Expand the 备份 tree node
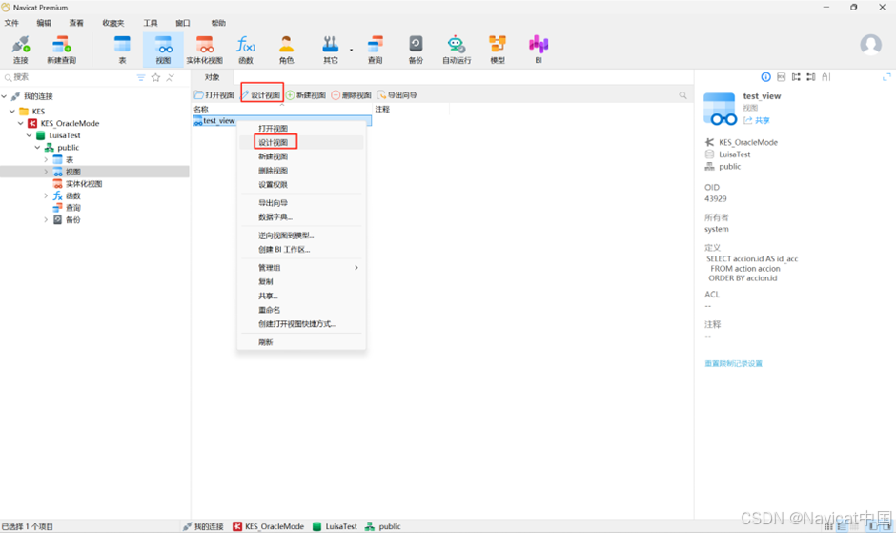Image resolution: width=896 pixels, height=533 pixels. point(46,219)
